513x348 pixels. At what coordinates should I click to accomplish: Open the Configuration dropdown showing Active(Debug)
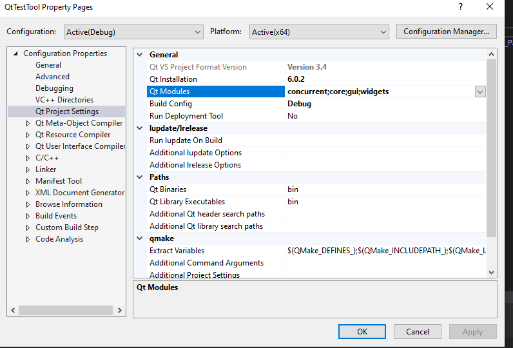coord(133,32)
